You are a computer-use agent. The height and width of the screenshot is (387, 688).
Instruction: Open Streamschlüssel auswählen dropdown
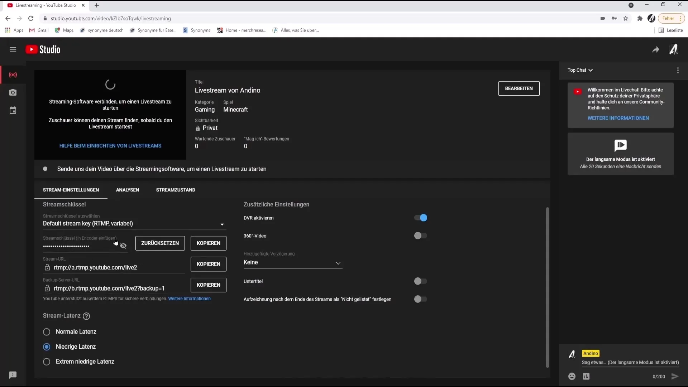click(133, 223)
